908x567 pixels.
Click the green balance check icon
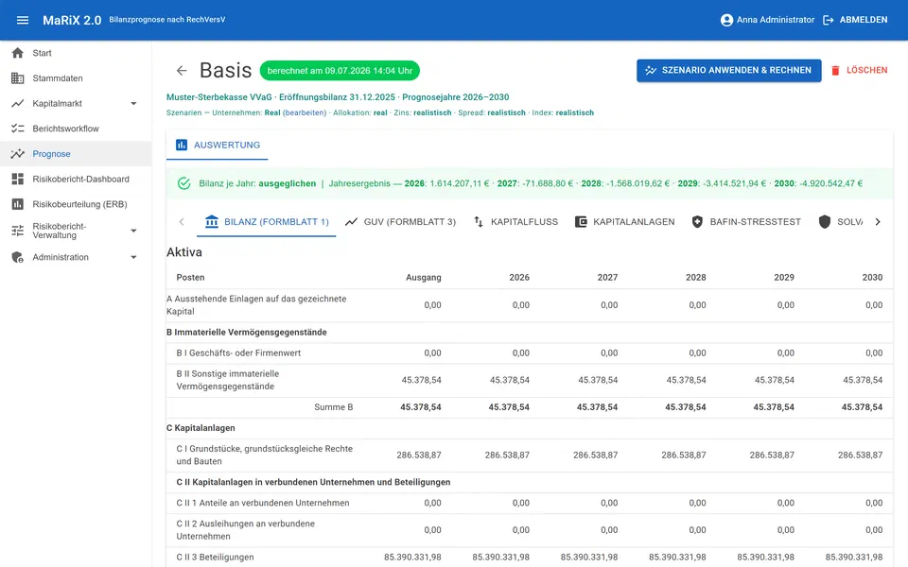(184, 183)
